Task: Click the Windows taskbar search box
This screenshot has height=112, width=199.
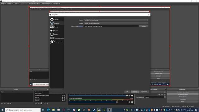Action: (23, 110)
